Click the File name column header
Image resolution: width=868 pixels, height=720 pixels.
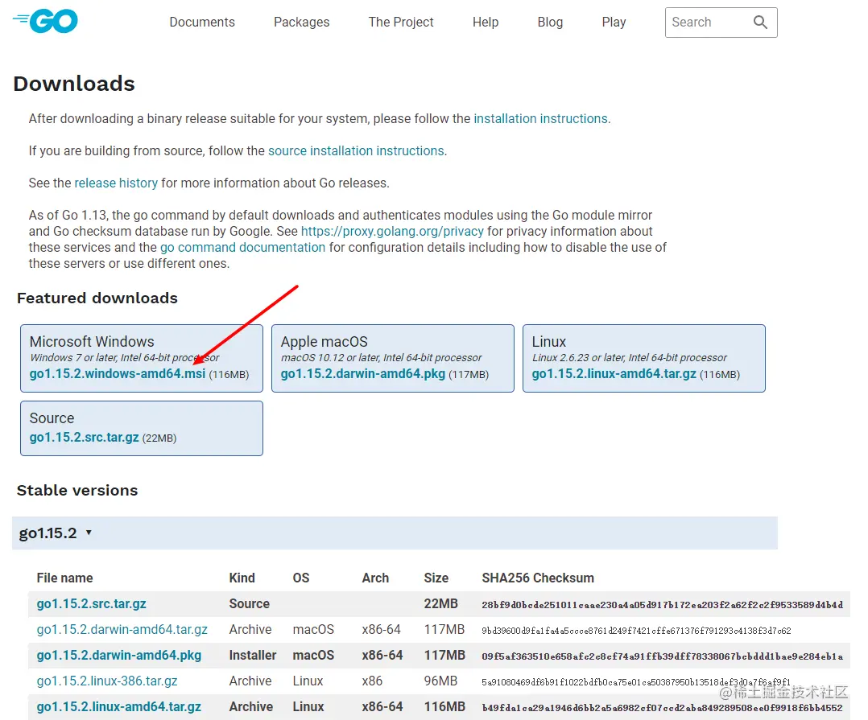[64, 578]
